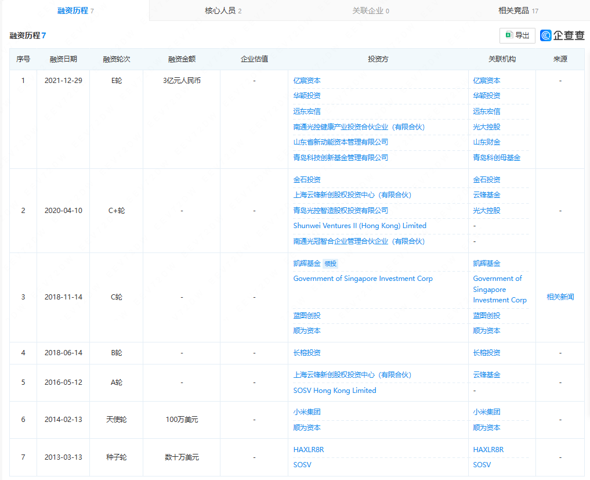The height and width of the screenshot is (480, 590).
Task: Click Government of Singapore Investment Corp investor
Action: (x=363, y=279)
